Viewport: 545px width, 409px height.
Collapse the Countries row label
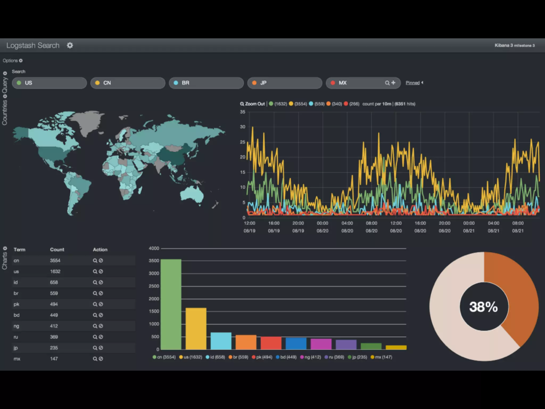pyautogui.click(x=5, y=112)
